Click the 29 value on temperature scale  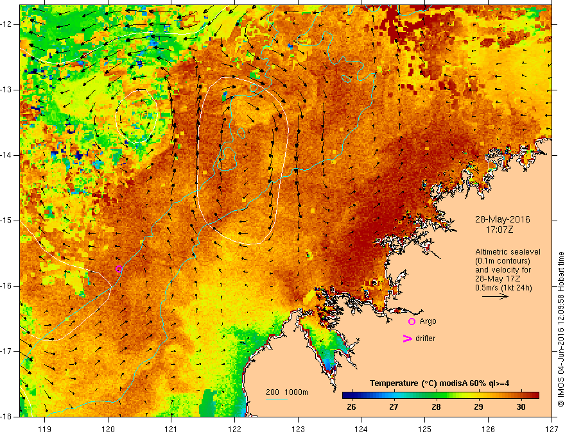(478, 407)
